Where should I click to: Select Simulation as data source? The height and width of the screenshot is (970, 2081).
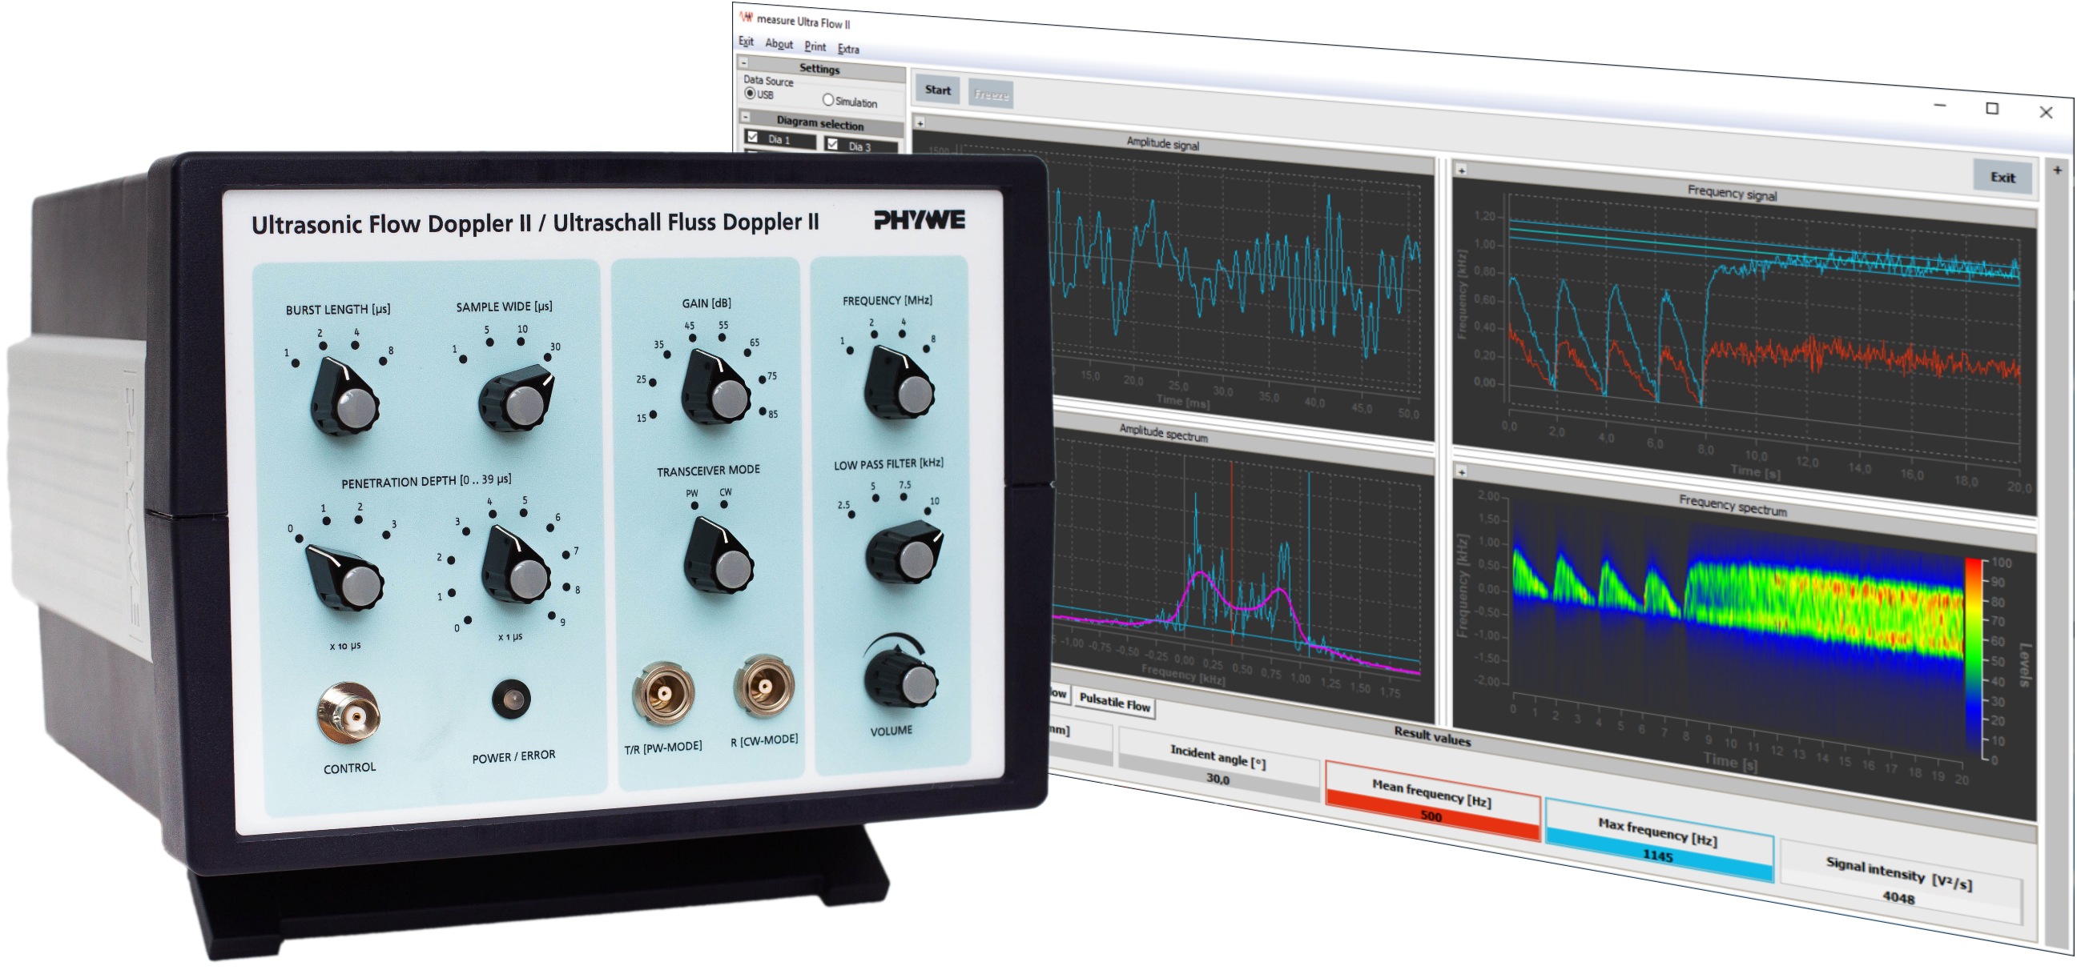coord(828,100)
